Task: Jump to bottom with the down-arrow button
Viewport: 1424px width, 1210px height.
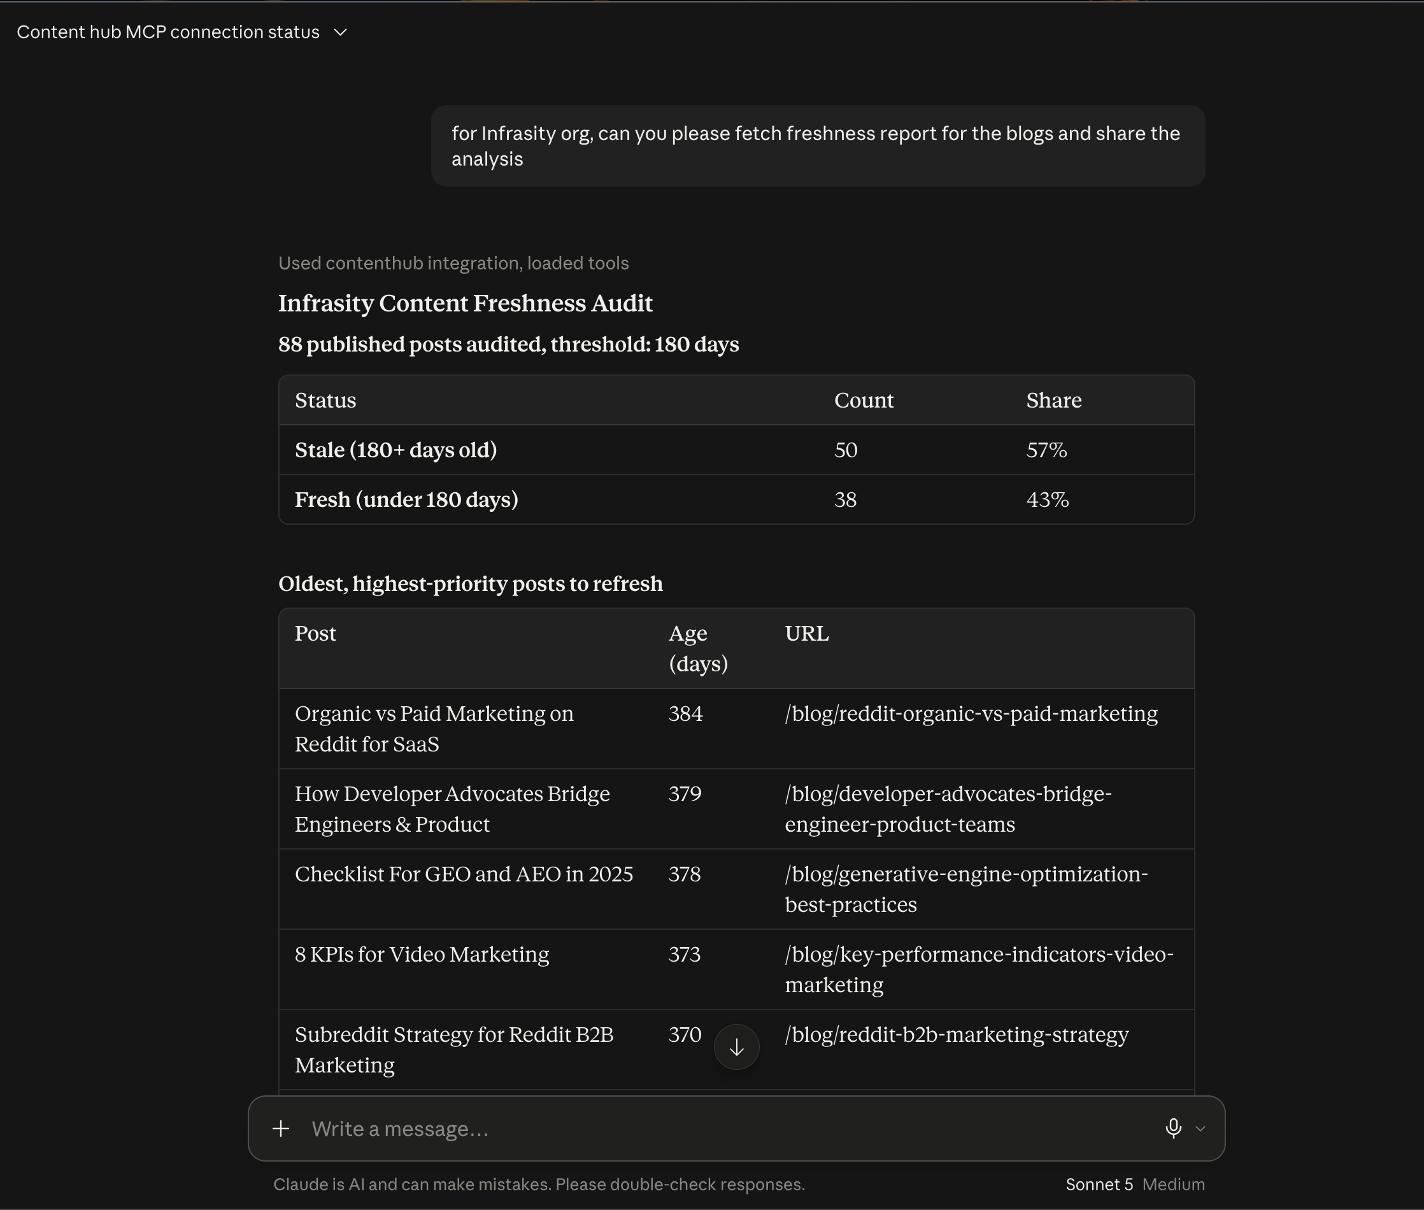Action: (x=737, y=1047)
